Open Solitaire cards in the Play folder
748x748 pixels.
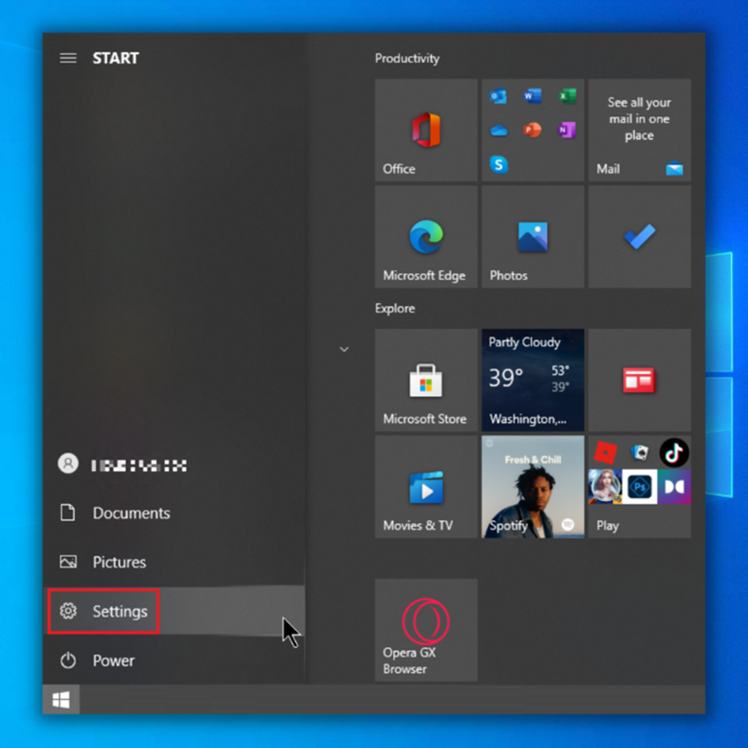(x=639, y=452)
